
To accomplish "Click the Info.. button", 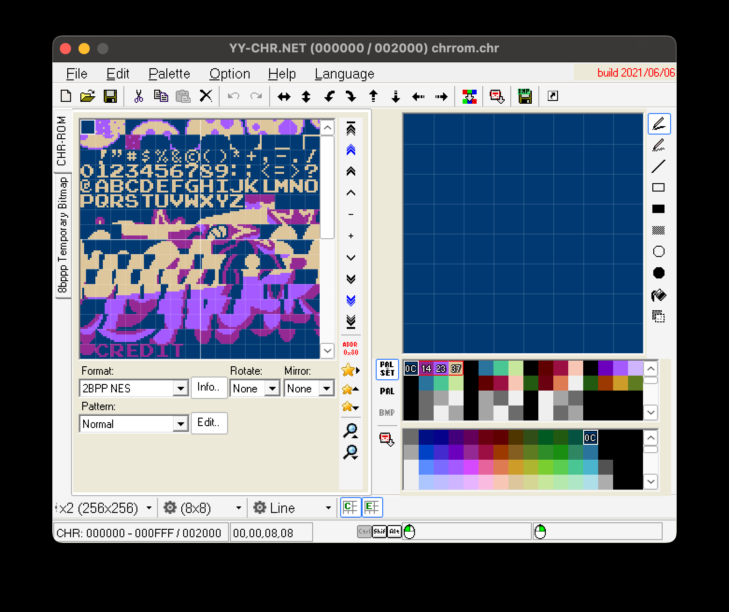I will (x=208, y=387).
